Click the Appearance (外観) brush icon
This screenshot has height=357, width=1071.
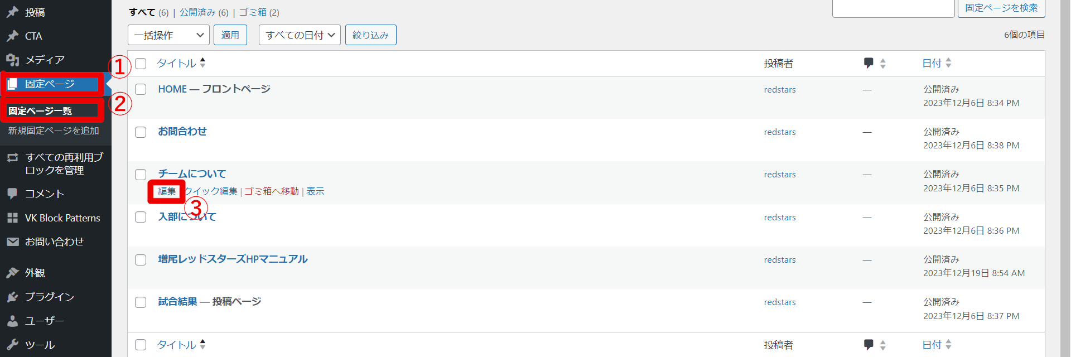(12, 273)
